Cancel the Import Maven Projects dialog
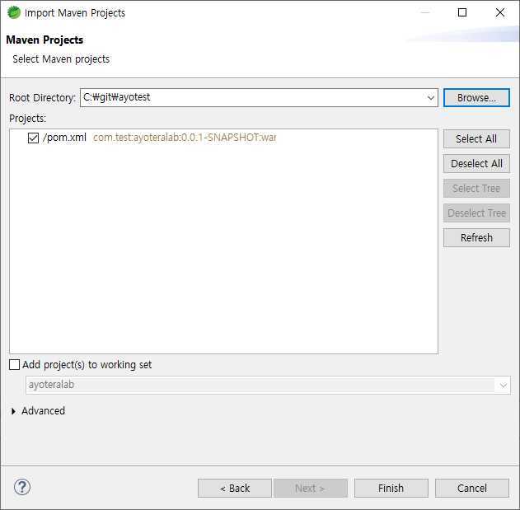 click(x=472, y=488)
